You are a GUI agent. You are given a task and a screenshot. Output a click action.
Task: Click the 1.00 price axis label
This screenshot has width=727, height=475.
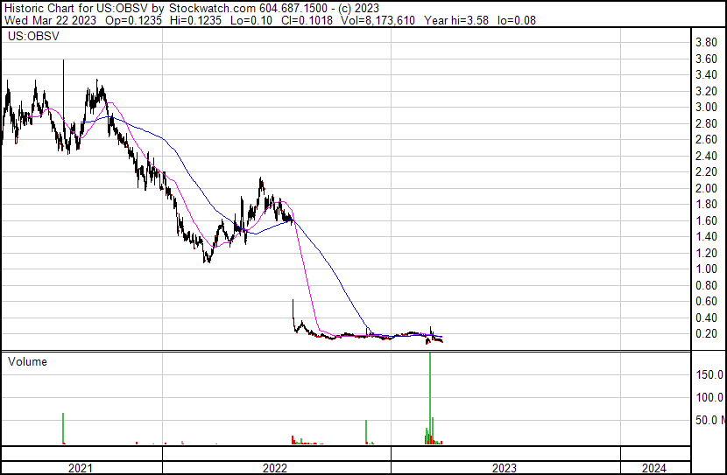coord(706,269)
